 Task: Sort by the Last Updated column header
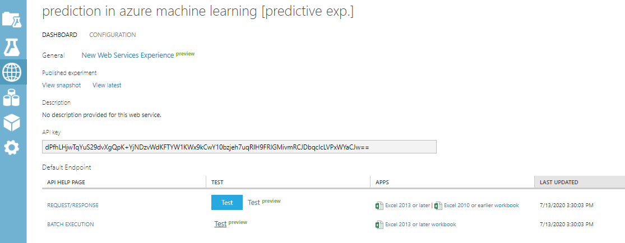coord(559,182)
